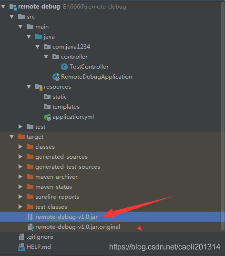Click the application.yml Spring config icon
Viewport: 225px width, 256px height.
click(x=48, y=117)
